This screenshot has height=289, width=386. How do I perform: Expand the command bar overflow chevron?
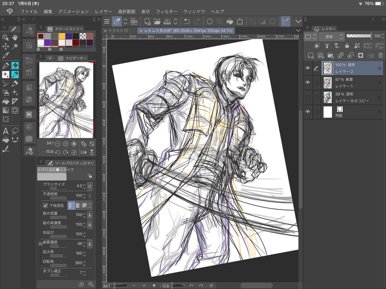tap(298, 21)
